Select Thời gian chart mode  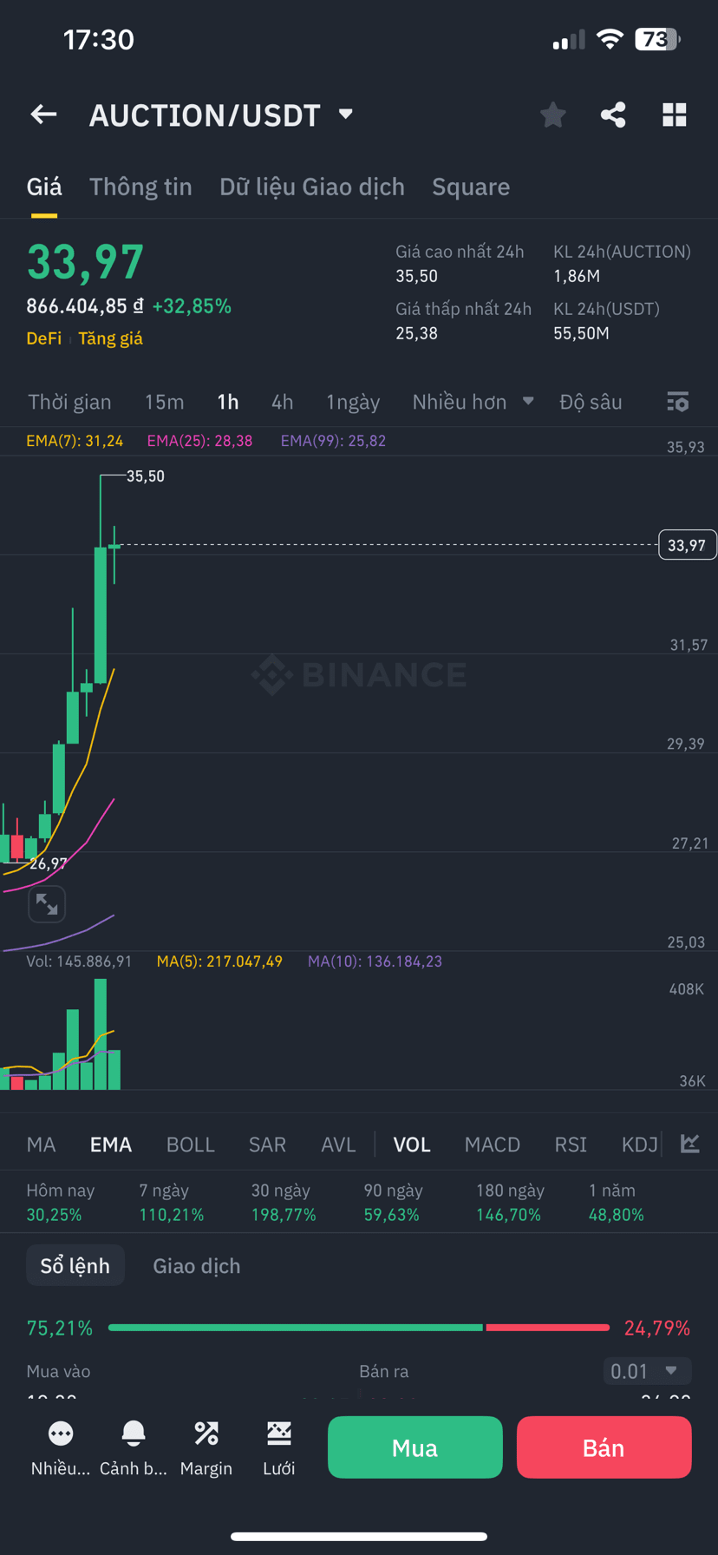(69, 402)
